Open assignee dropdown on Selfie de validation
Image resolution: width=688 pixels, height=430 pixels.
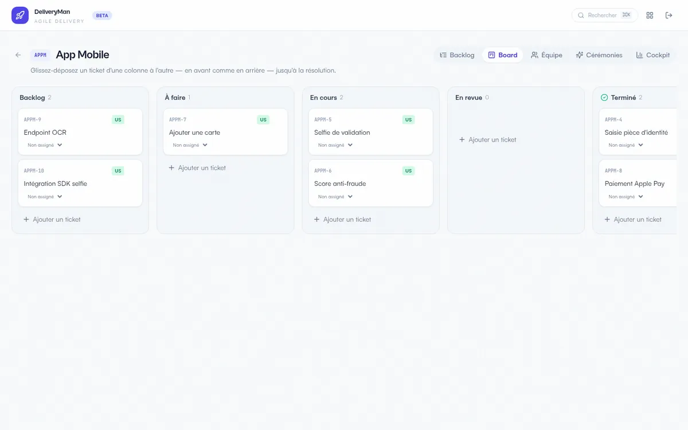pyautogui.click(x=335, y=145)
